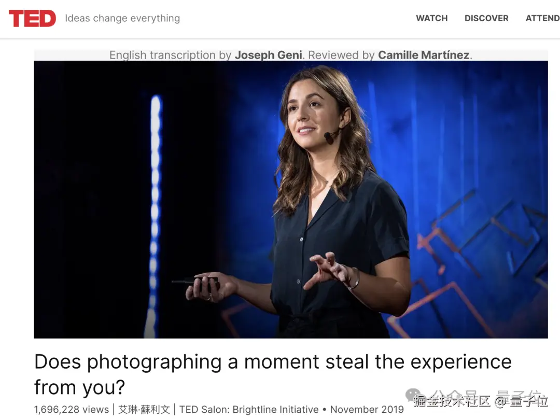Click the @量子位 watermark label
Viewport: 560px width, 420px height.
click(x=522, y=401)
